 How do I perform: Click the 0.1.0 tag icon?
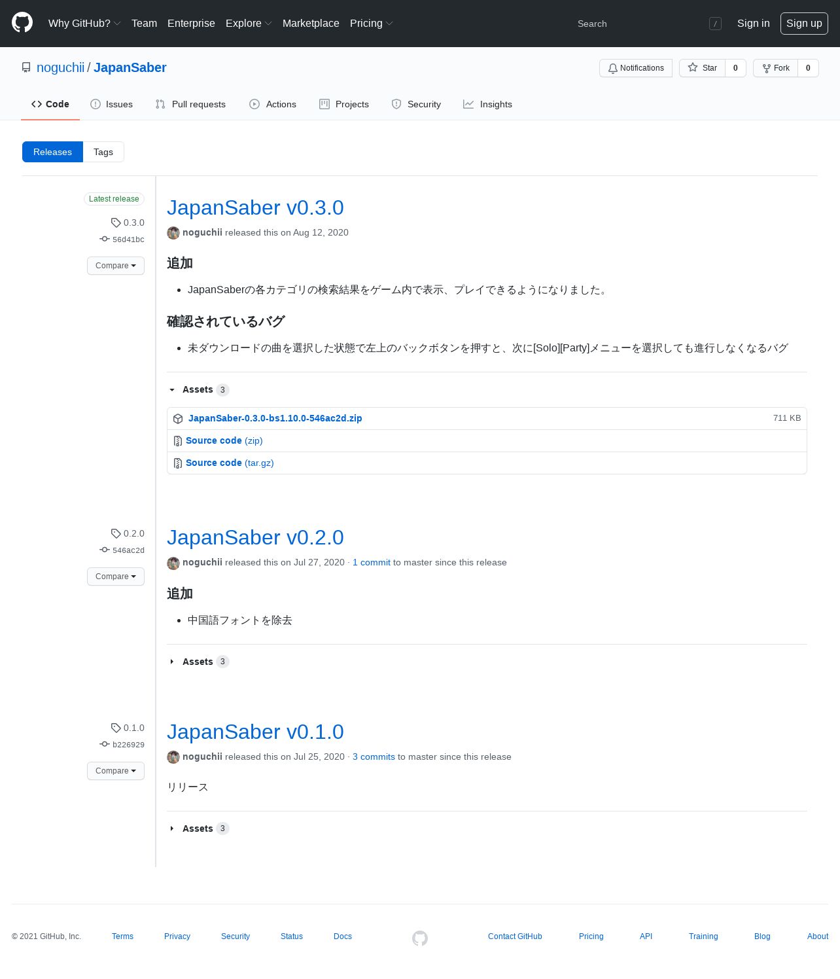(116, 728)
